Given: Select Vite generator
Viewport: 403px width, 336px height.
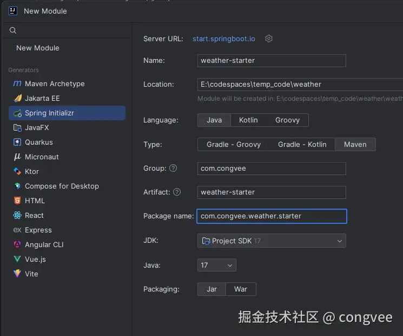Looking at the screenshot, I should (x=67, y=274).
